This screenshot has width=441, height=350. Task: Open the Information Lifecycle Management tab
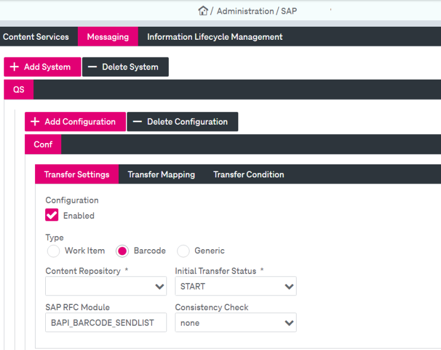point(215,37)
